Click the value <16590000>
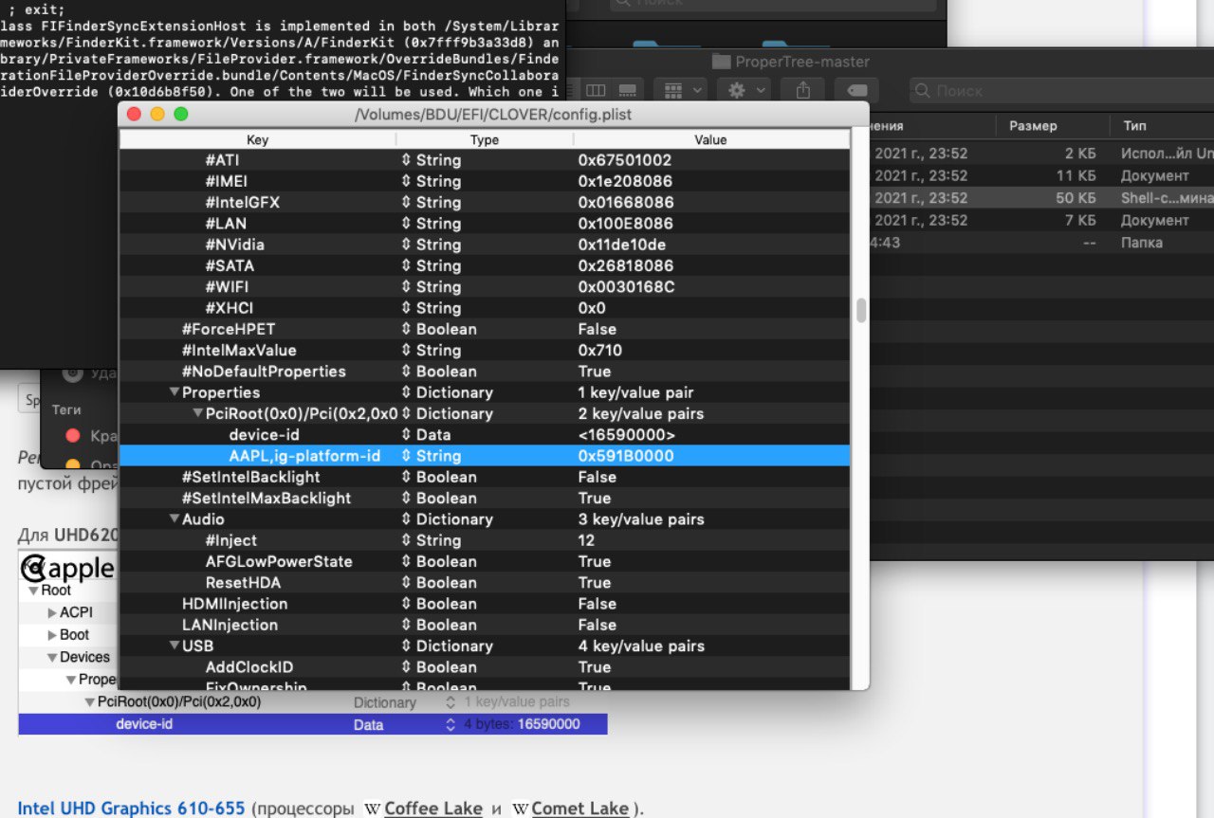The height and width of the screenshot is (818, 1214). pos(627,435)
